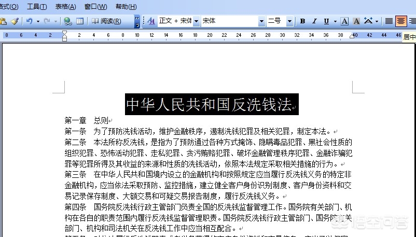This screenshot has height=237, width=416.
Task: Click the character scaling icon
Action: point(368,21)
